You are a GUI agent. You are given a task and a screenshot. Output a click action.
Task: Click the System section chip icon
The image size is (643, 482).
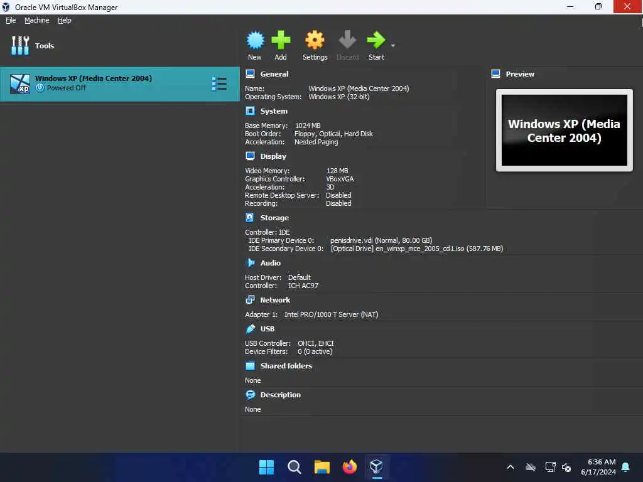[x=250, y=110]
